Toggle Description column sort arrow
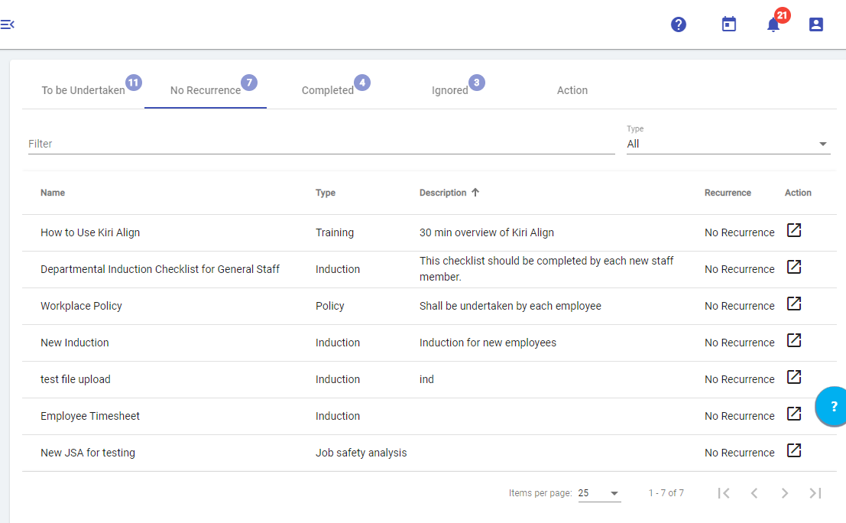This screenshot has width=846, height=523. 475,192
